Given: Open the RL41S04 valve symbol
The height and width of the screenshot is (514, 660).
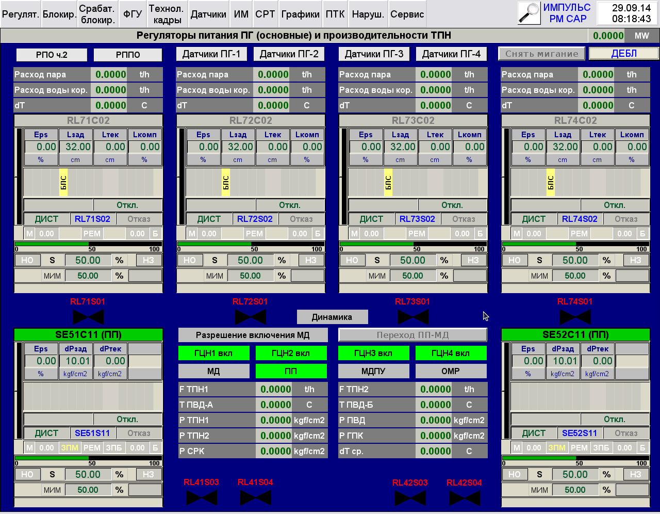Looking at the screenshot, I should click(x=256, y=497).
